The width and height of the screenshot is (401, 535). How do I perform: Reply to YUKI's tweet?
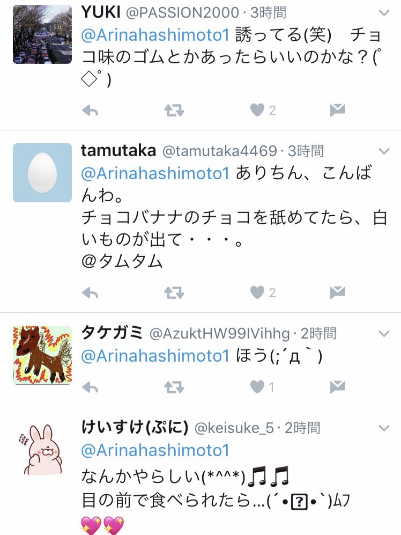coord(91,110)
